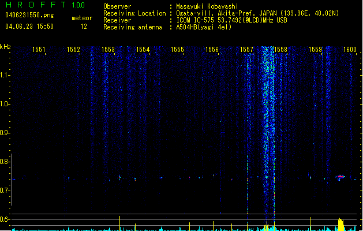Click the 0.6 kHz frequency label
This screenshot has width=363, height=231.
coord(5,219)
